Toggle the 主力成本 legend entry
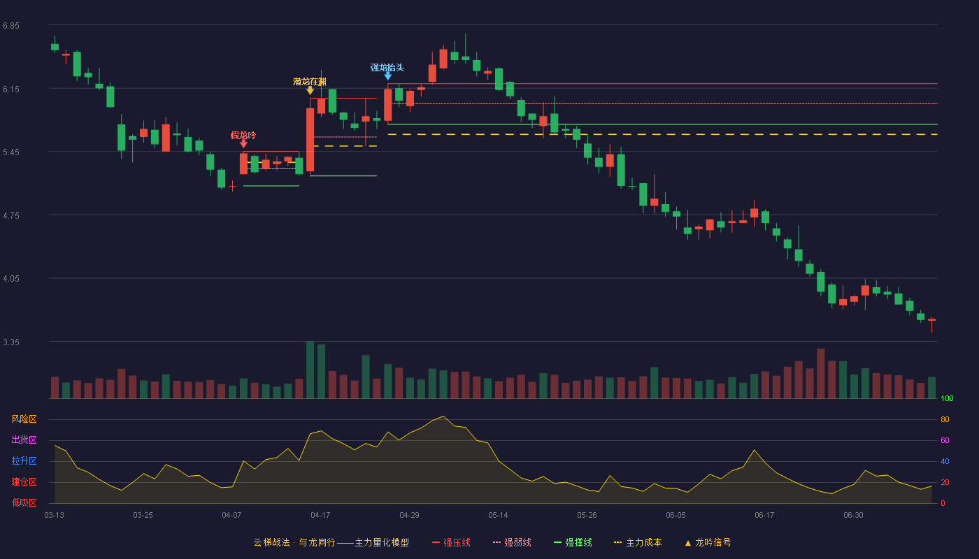The width and height of the screenshot is (979, 559). click(637, 542)
